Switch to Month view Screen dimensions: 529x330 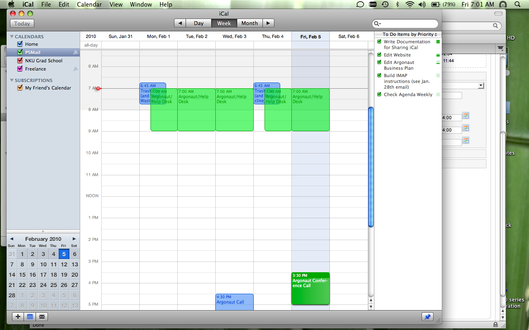249,23
